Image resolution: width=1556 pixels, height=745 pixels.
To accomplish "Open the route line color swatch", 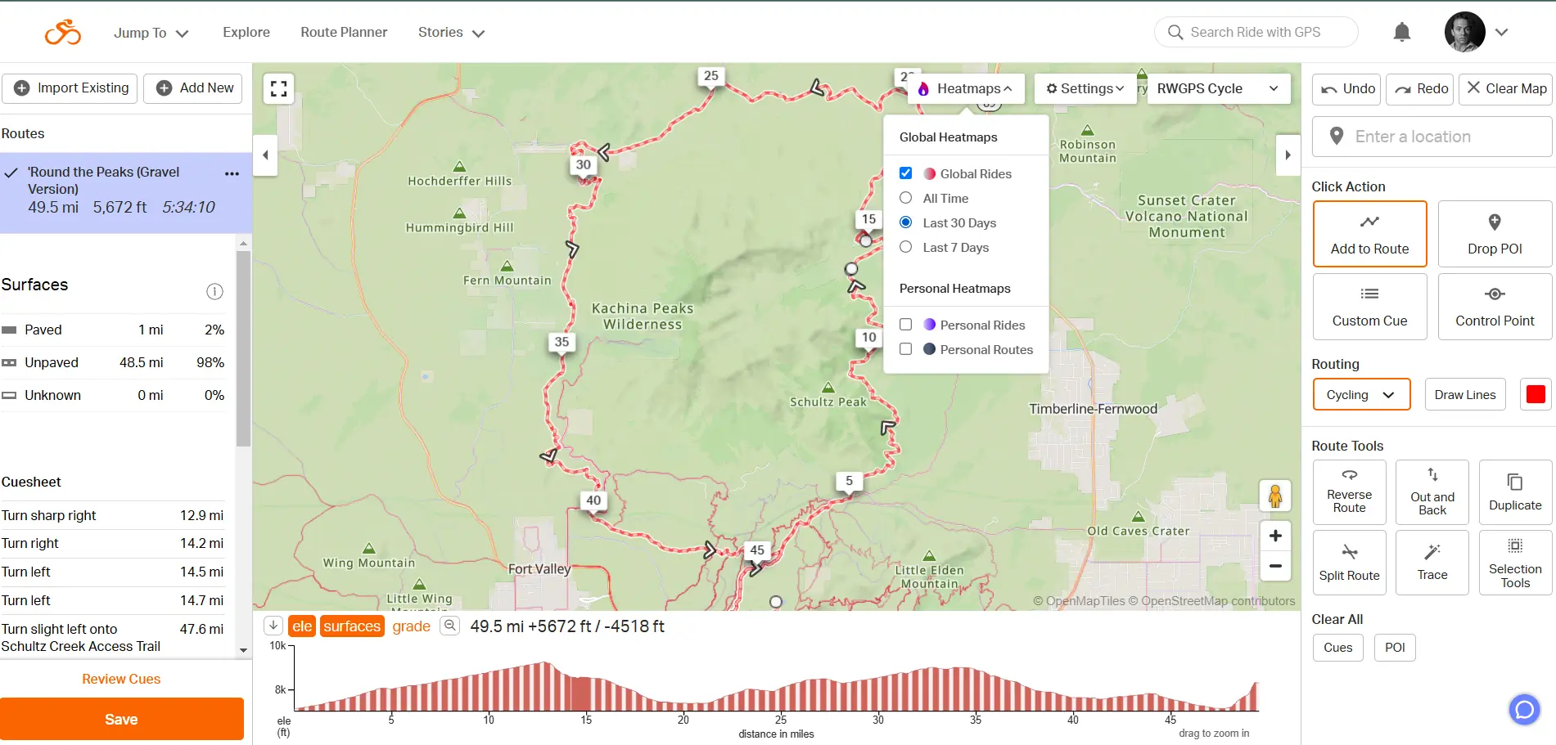I will [1536, 394].
